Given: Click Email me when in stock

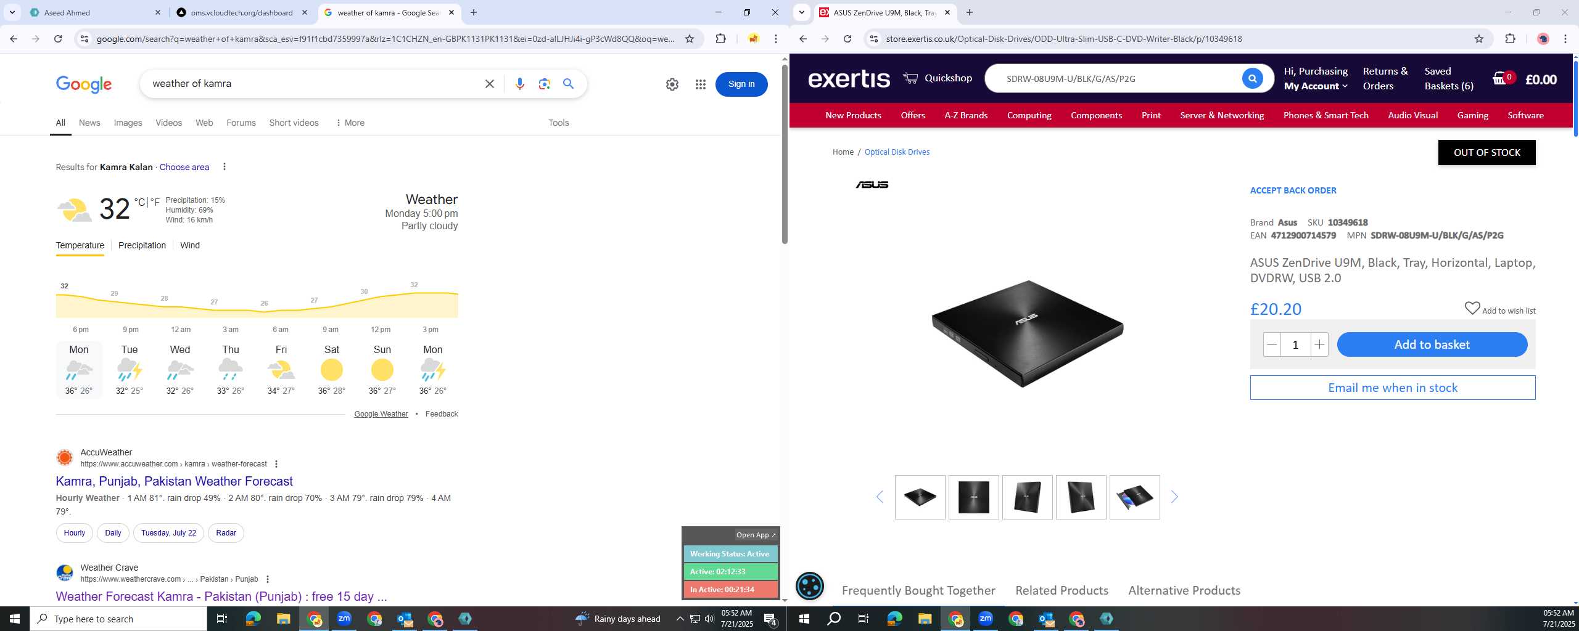Looking at the screenshot, I should click(1392, 388).
